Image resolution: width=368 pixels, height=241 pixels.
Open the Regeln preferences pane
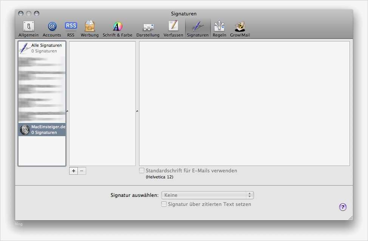coord(219,29)
